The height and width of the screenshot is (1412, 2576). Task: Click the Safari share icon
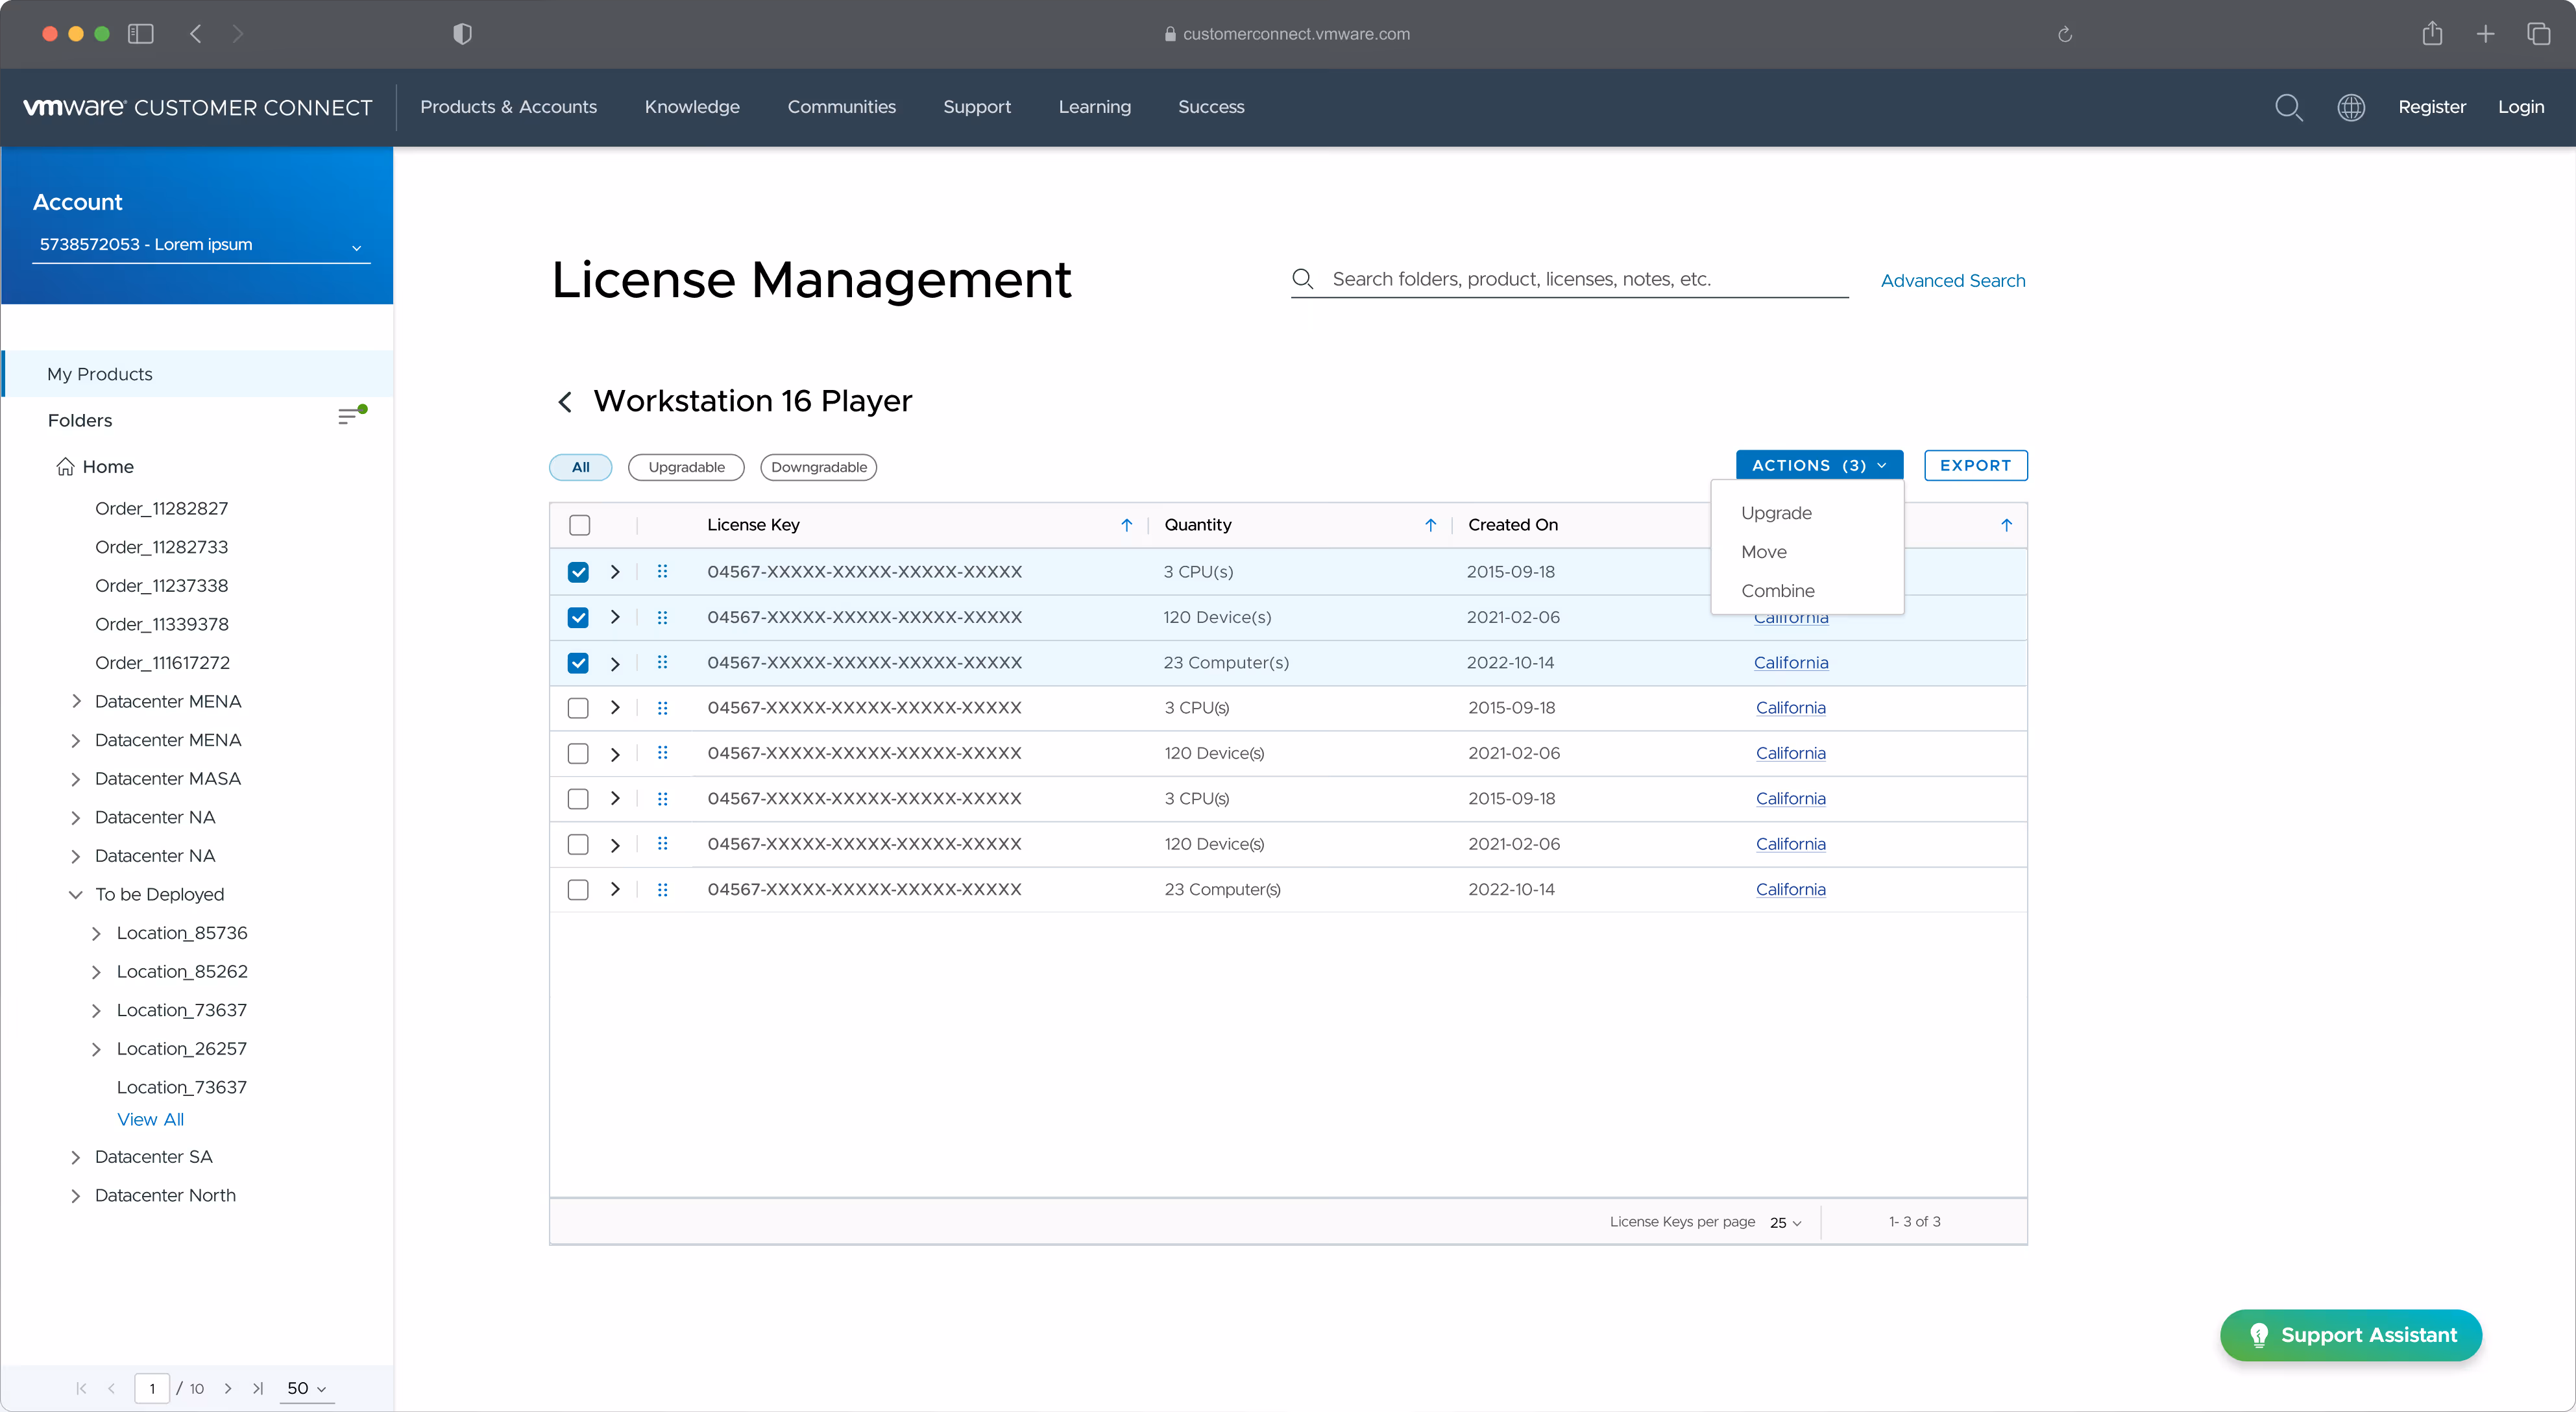tap(2432, 34)
